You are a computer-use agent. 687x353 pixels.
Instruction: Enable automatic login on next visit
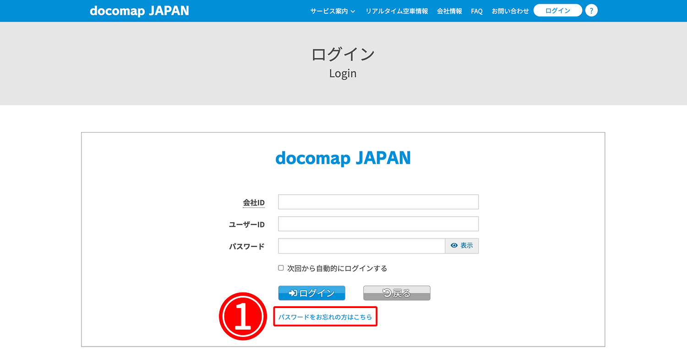[281, 268]
